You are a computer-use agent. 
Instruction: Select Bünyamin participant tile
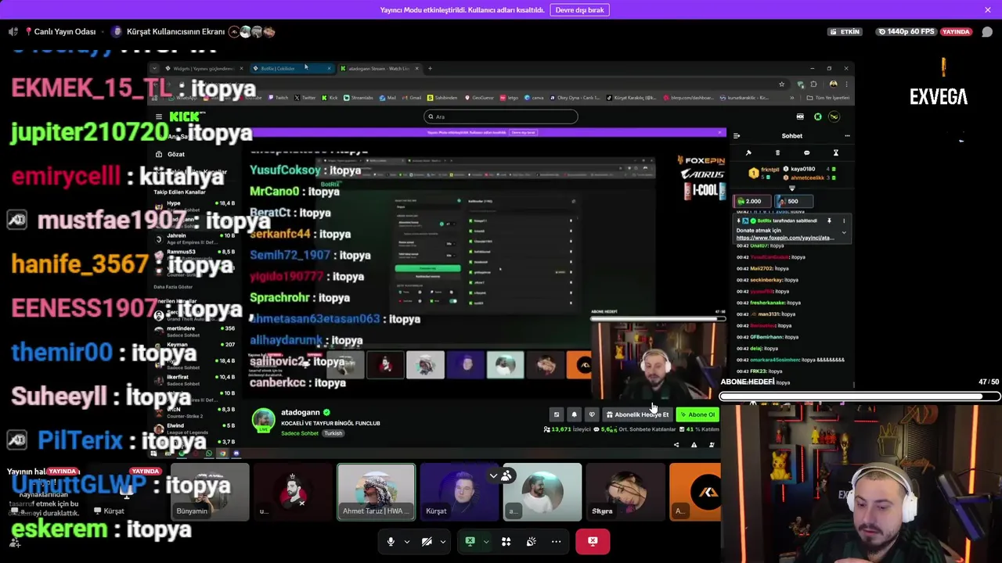tap(210, 492)
